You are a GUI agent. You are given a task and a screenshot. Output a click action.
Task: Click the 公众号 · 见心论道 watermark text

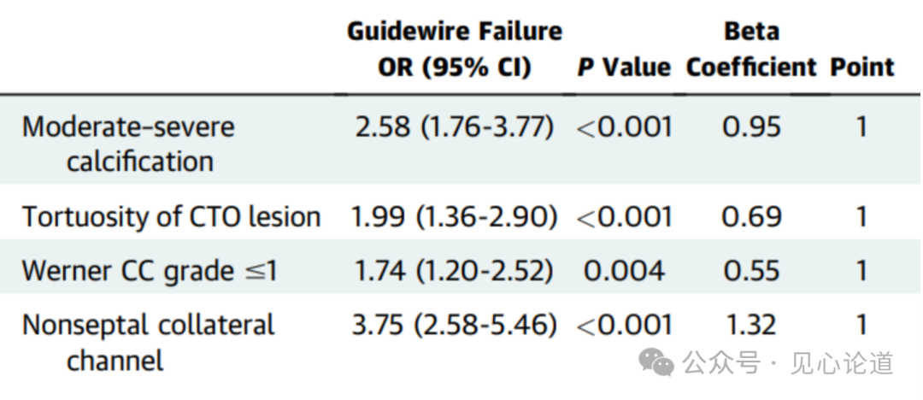[x=788, y=363]
